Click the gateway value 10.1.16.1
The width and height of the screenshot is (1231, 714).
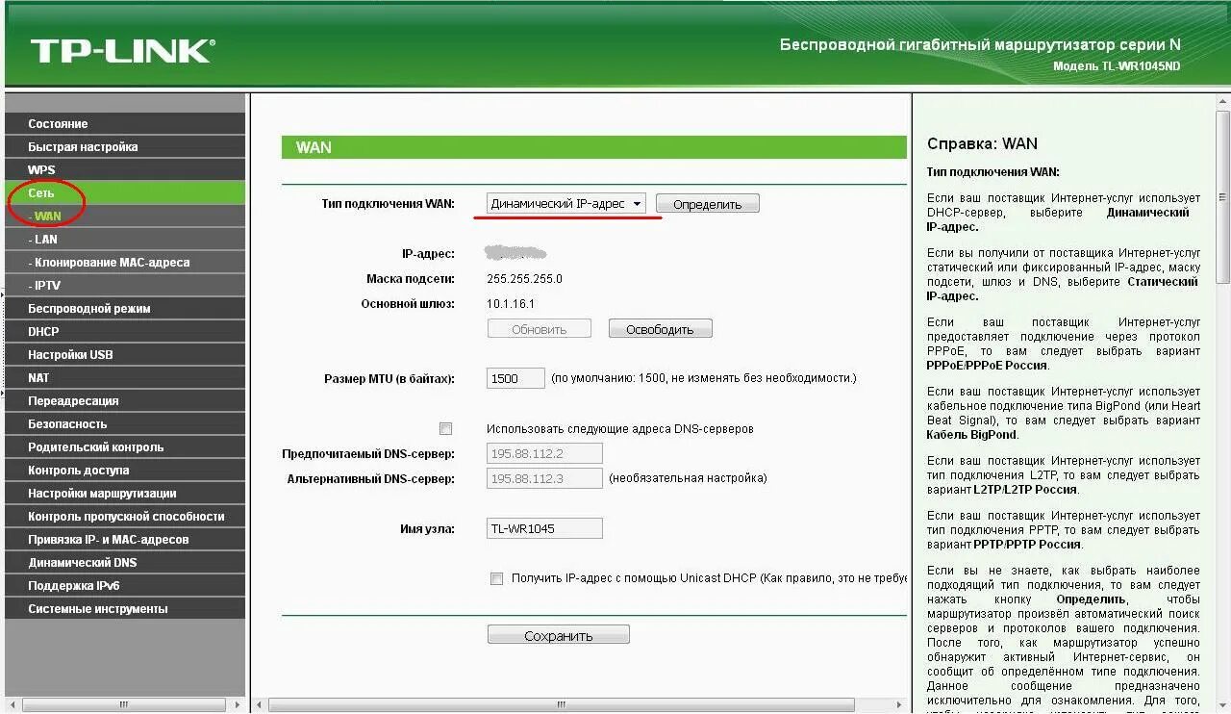(x=511, y=304)
